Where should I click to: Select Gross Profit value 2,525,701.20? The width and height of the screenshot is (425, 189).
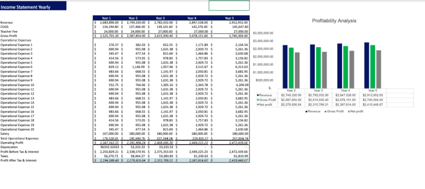click(109, 36)
